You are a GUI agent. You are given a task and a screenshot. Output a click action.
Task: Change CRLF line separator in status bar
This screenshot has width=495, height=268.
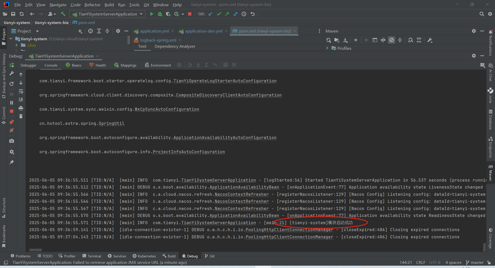click(x=420, y=262)
